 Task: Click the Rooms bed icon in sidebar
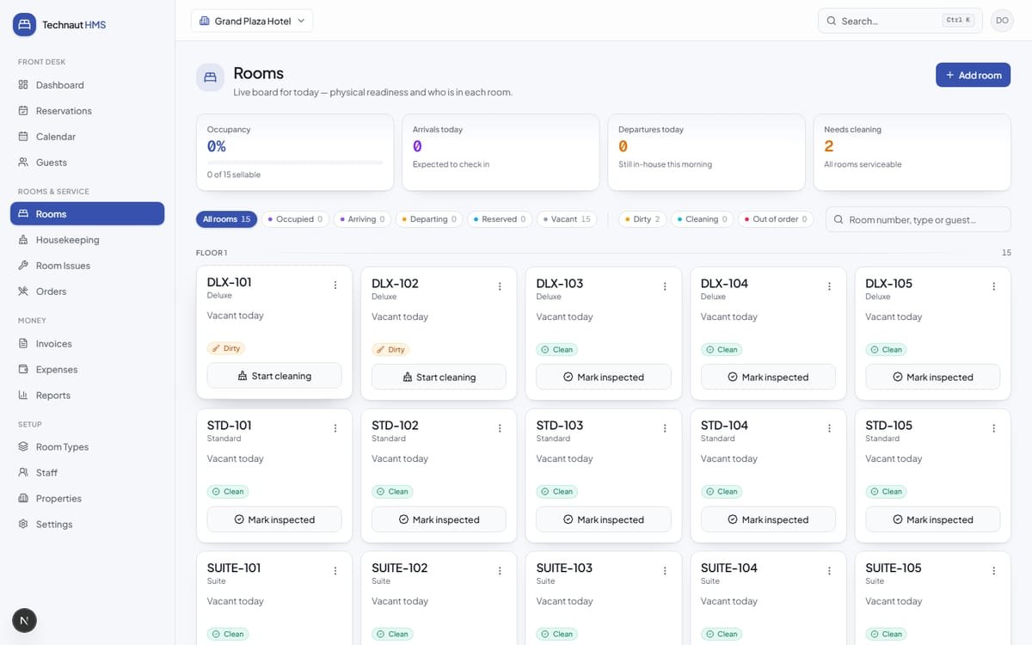(x=23, y=214)
